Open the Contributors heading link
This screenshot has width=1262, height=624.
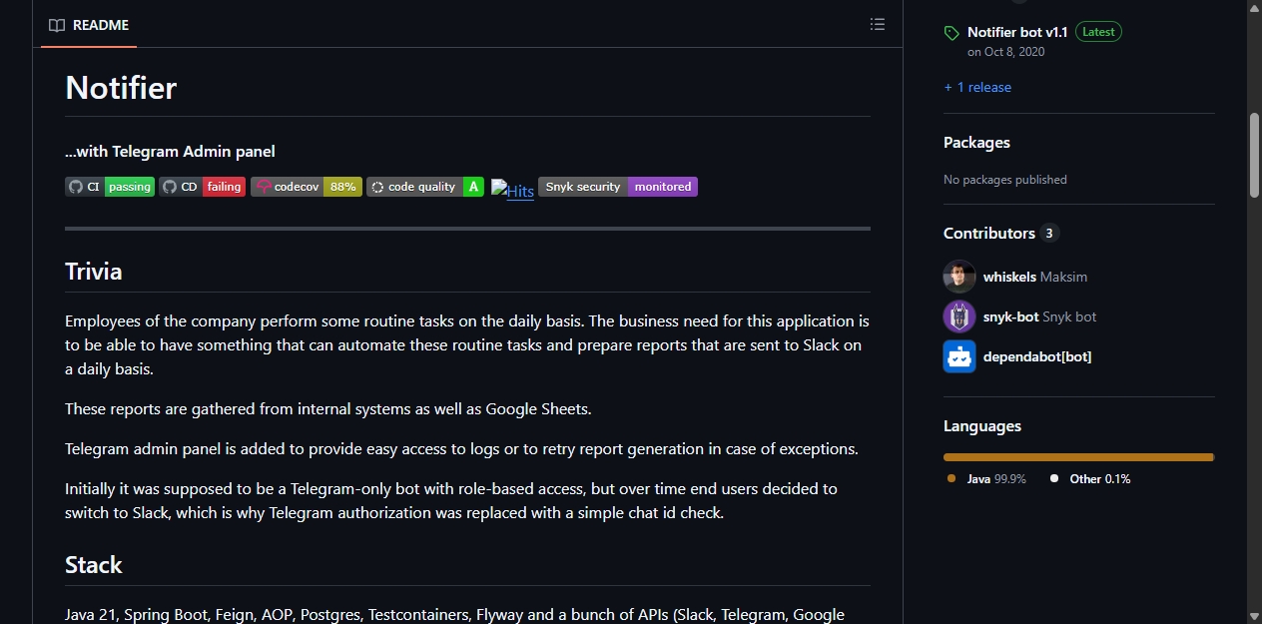[x=989, y=233]
